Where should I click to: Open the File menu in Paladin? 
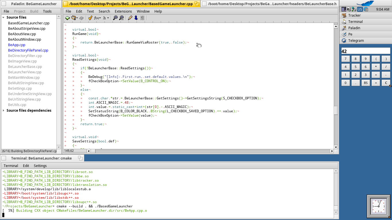pos(6,11)
